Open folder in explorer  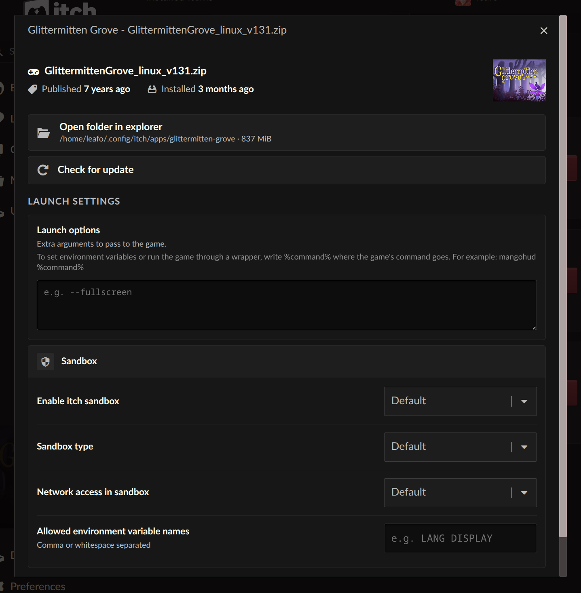(287, 133)
